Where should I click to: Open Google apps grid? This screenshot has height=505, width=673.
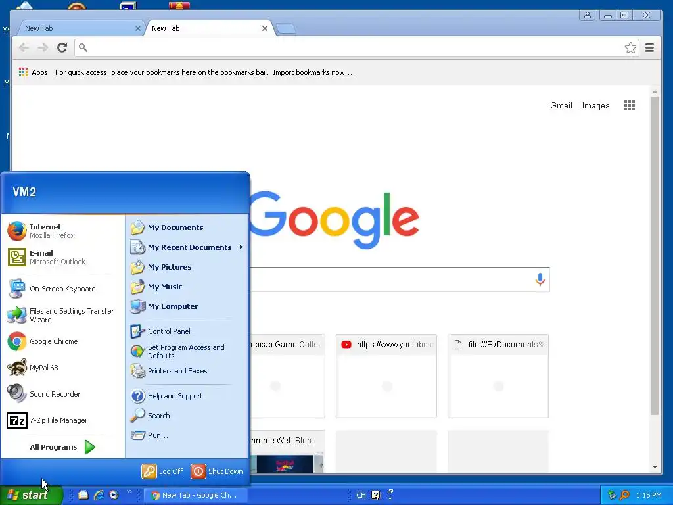pyautogui.click(x=629, y=105)
